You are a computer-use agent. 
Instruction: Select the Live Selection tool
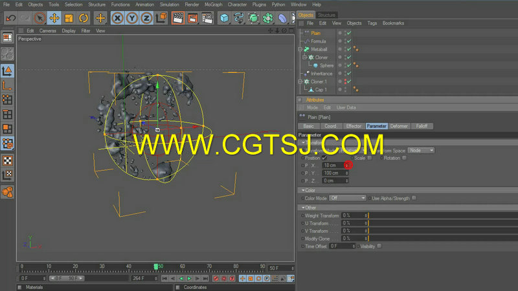tap(39, 18)
